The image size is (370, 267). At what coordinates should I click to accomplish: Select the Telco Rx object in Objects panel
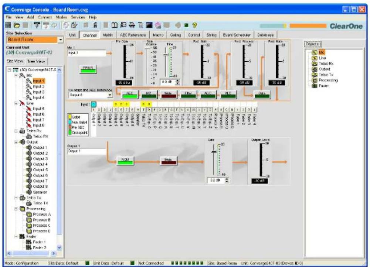[323, 64]
